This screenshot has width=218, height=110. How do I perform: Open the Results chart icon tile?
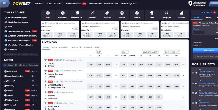[181, 15]
